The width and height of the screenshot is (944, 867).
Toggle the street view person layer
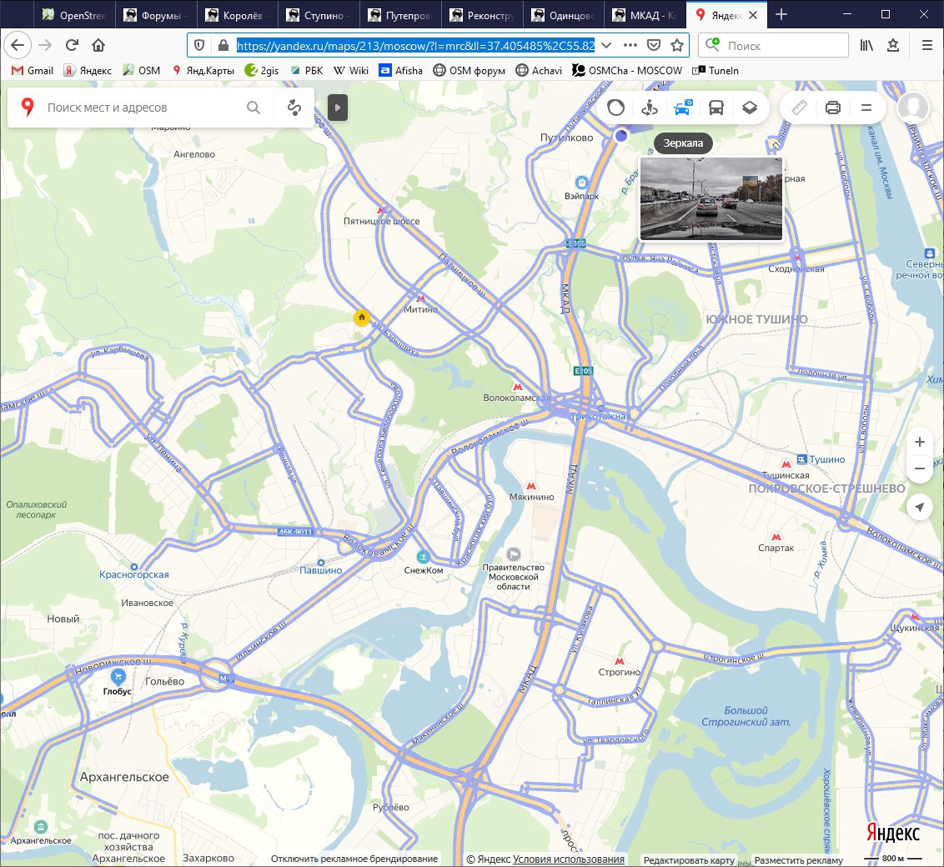pyautogui.click(x=649, y=108)
